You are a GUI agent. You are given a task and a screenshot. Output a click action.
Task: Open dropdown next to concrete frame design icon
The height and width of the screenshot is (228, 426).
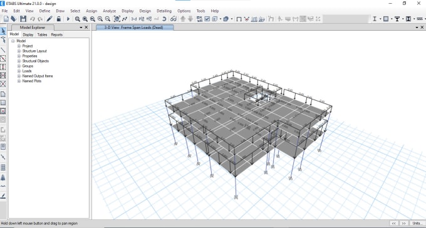point(392,19)
